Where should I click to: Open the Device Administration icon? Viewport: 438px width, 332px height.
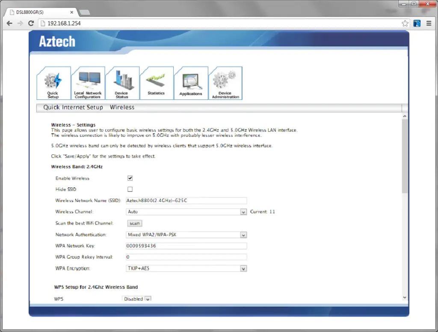tap(225, 83)
